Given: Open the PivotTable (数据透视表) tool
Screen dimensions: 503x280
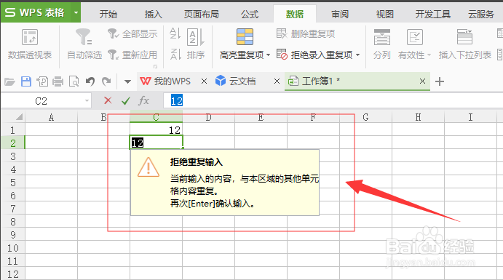Looking at the screenshot, I should [x=30, y=44].
